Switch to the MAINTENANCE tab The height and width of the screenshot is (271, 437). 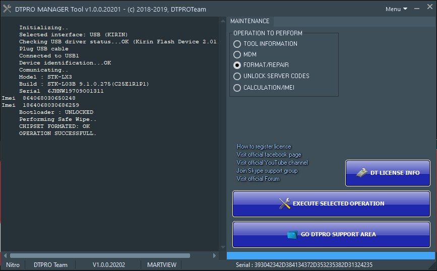tap(249, 21)
